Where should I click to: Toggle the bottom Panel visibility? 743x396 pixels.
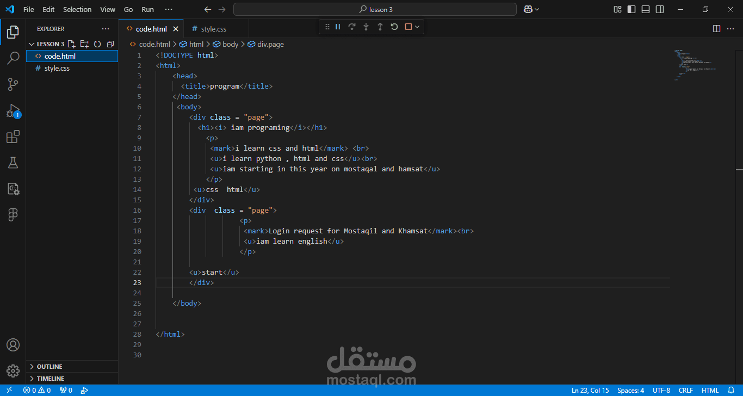point(646,9)
